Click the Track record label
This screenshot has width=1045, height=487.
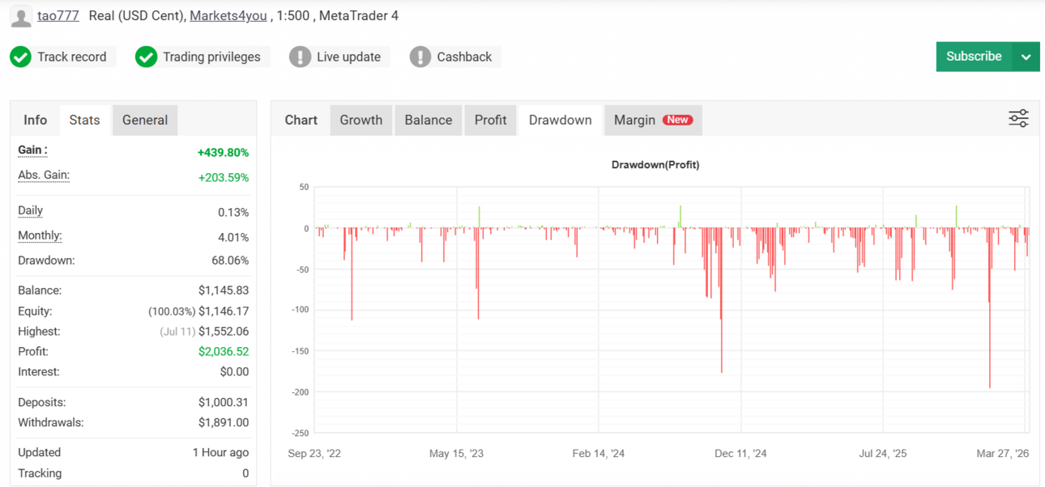72,57
